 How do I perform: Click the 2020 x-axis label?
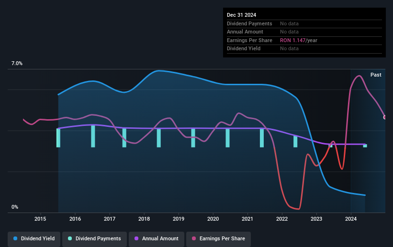pos(213,219)
